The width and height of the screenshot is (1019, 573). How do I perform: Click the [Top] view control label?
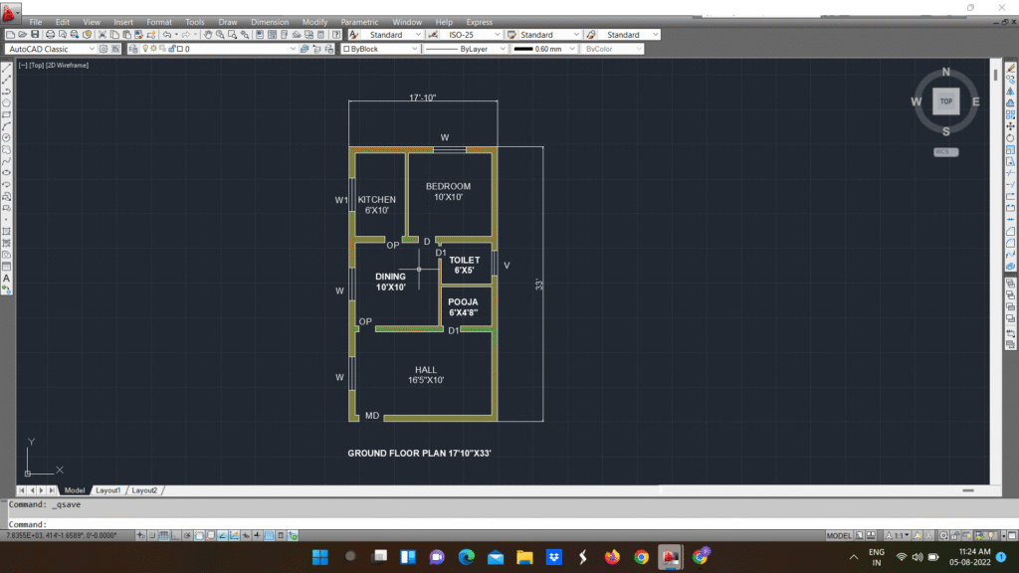(x=37, y=65)
